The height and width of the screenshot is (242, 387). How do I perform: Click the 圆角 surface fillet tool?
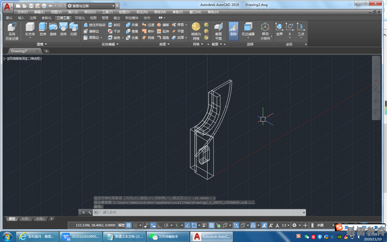(163, 38)
